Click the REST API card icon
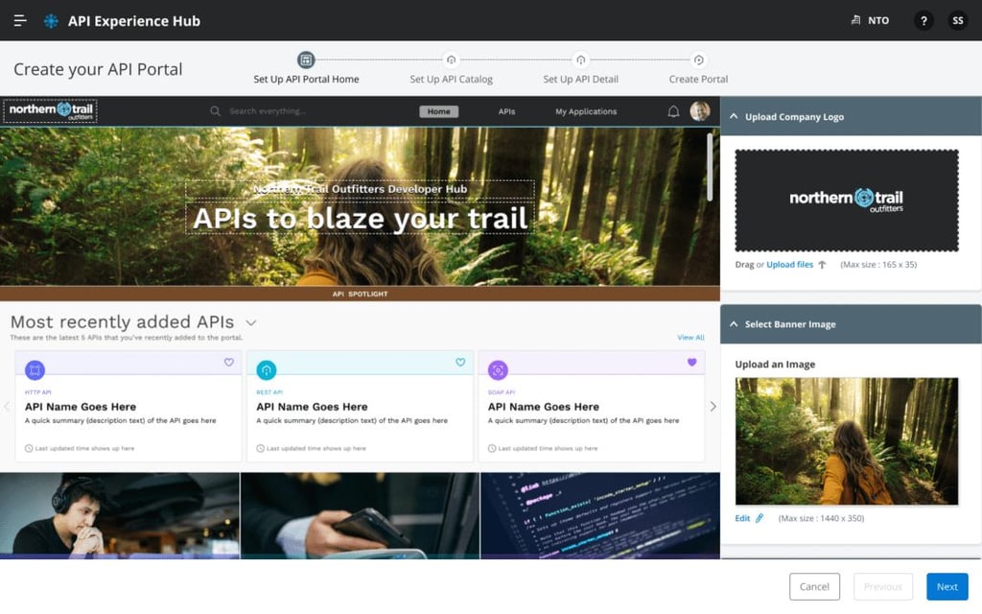Viewport: 982px width, 614px height. (267, 370)
